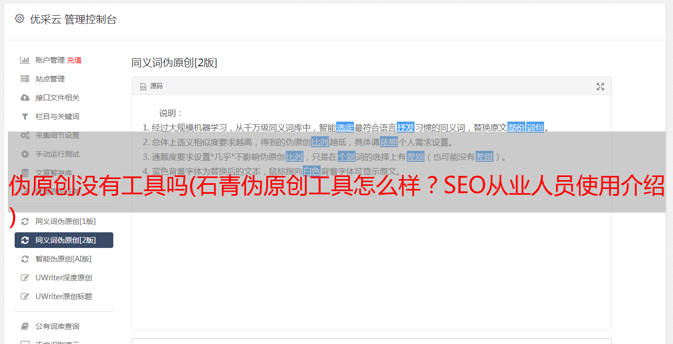Image resolution: width=673 pixels, height=344 pixels.
Task: Click the 采集细节设置 link
Action: click(x=57, y=135)
